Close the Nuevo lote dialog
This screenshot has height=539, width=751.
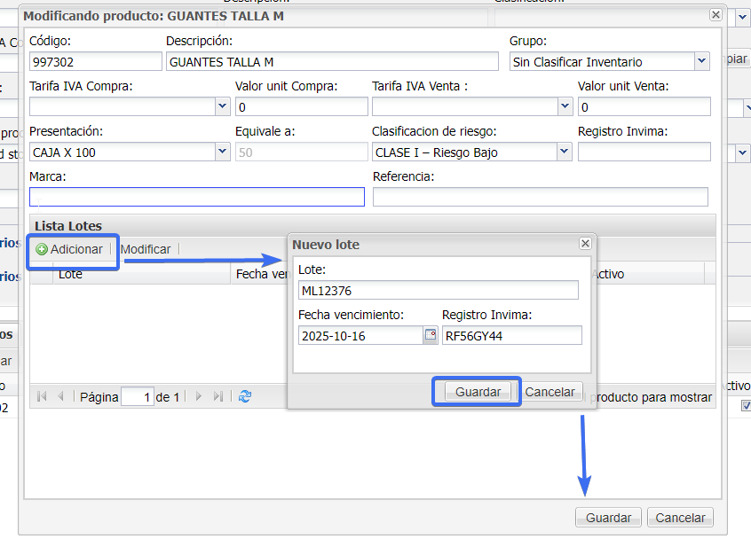[x=585, y=244]
